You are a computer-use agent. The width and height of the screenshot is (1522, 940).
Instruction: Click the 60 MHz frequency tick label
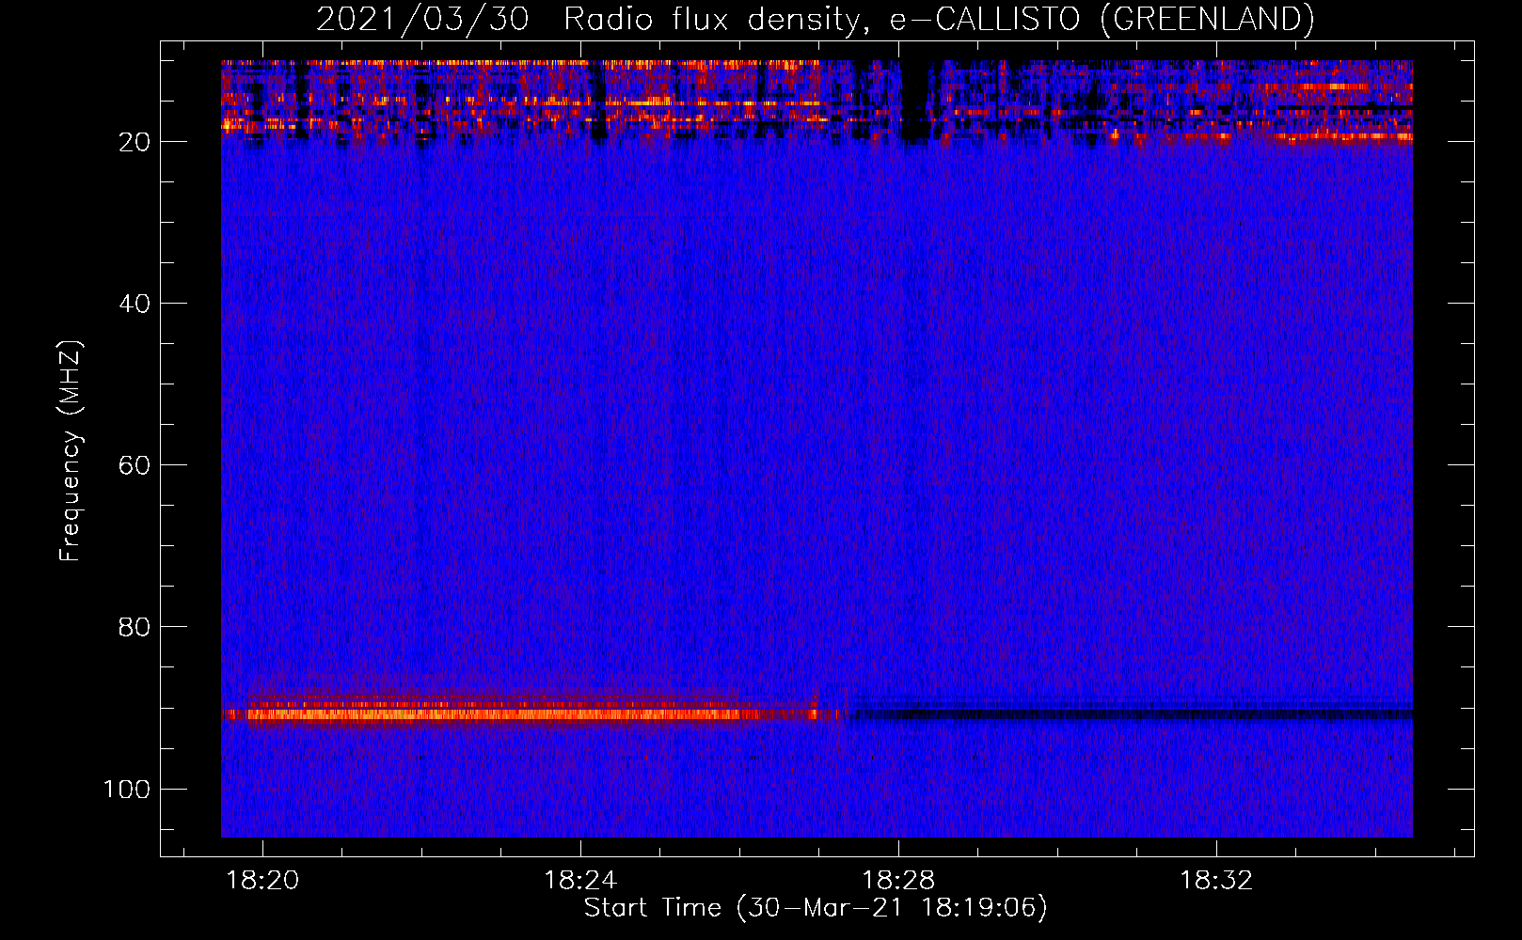tap(135, 465)
